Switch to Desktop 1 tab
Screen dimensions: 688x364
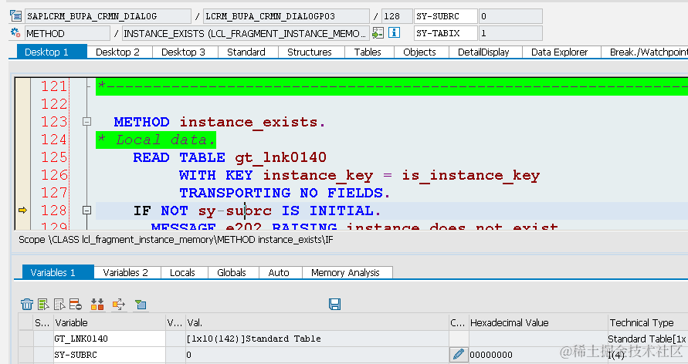(52, 52)
